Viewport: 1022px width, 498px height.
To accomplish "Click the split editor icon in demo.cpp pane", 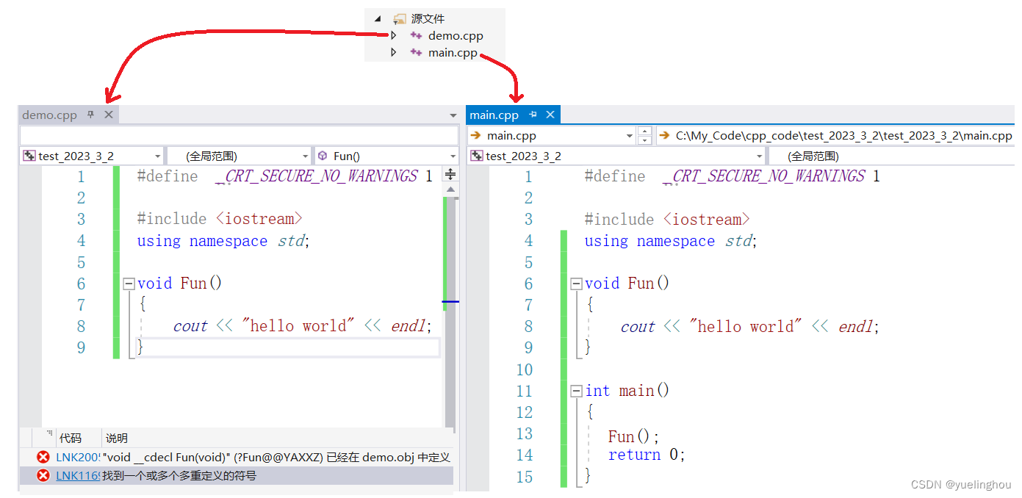I will pyautogui.click(x=450, y=175).
